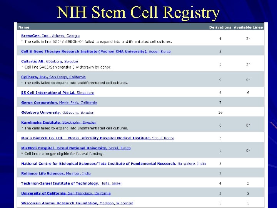Click Available Lines value 2* for Cellartis

248,64
